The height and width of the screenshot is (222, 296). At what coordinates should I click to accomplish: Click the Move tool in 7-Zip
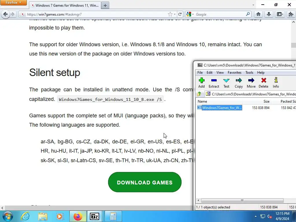[251, 83]
